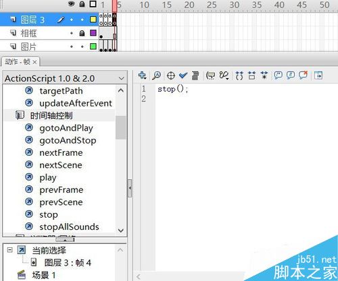338x281 pixels.
Task: Select the 时间轴控制 category
Action: click(x=51, y=115)
